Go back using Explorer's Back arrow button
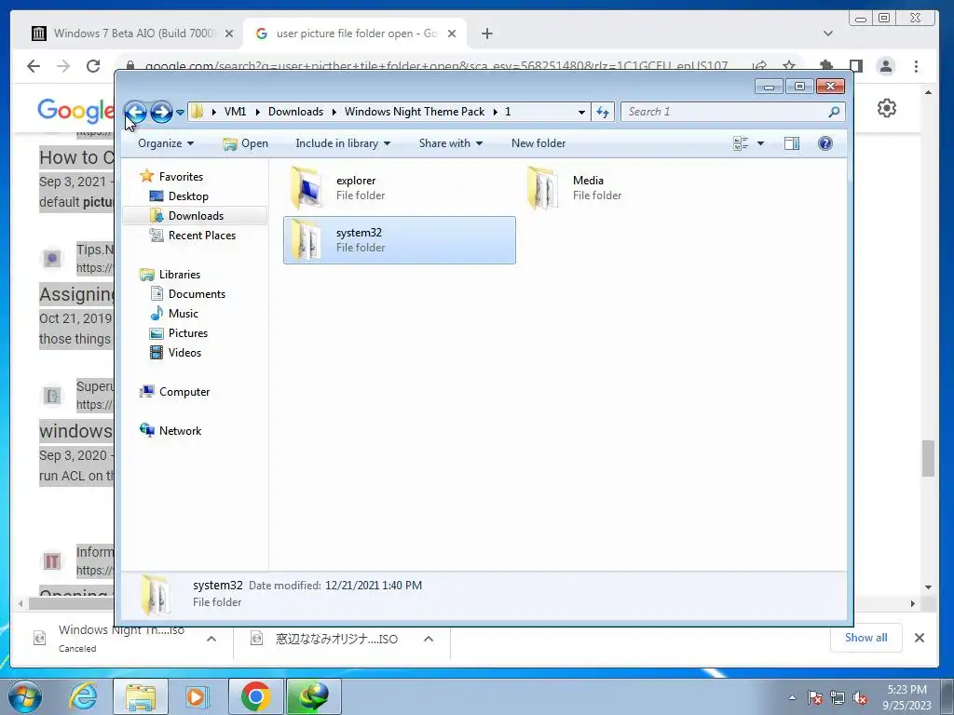The width and height of the screenshot is (954, 715). coord(135,112)
